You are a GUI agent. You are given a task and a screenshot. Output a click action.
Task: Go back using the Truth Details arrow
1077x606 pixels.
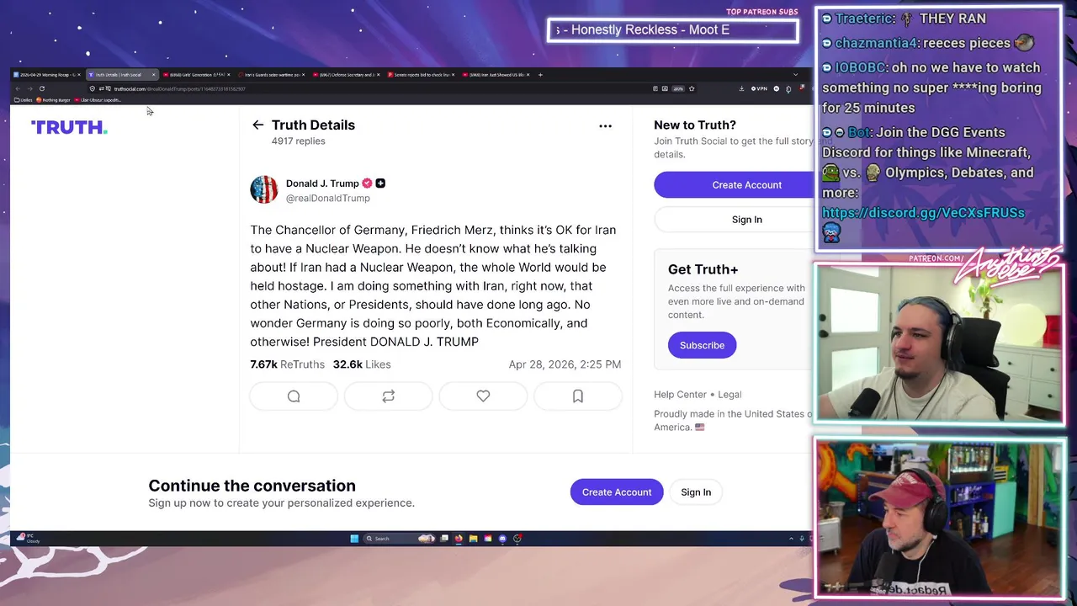257,125
